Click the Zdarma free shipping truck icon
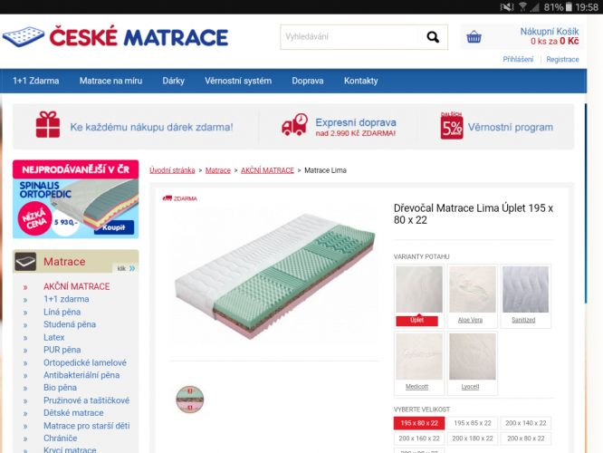Screen dimensions: 603x453 pyautogui.click(x=167, y=198)
